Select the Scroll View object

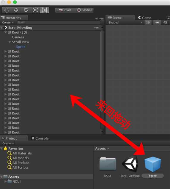[x=20, y=42]
